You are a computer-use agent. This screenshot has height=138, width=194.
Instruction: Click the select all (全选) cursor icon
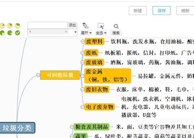[x=101, y=26]
